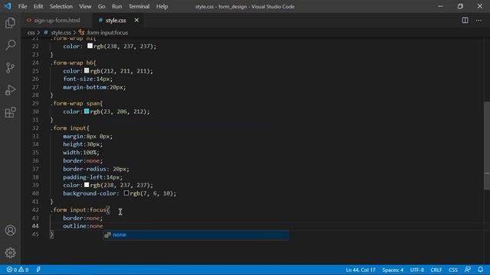
Task: Open notifications bell in status bar
Action: [480, 270]
